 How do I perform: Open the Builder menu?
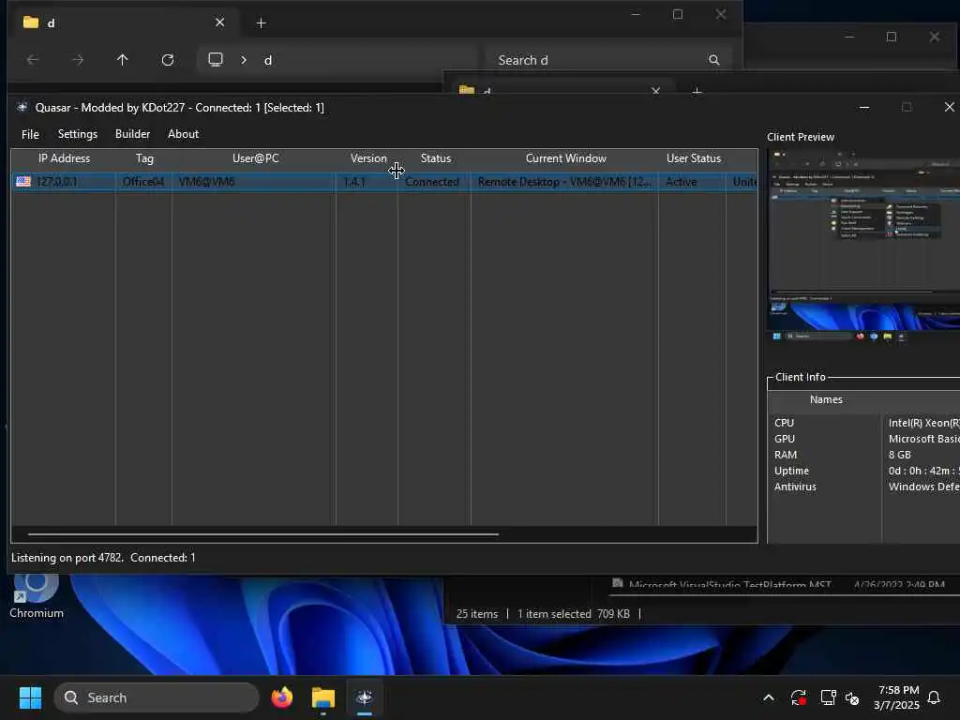click(x=132, y=134)
